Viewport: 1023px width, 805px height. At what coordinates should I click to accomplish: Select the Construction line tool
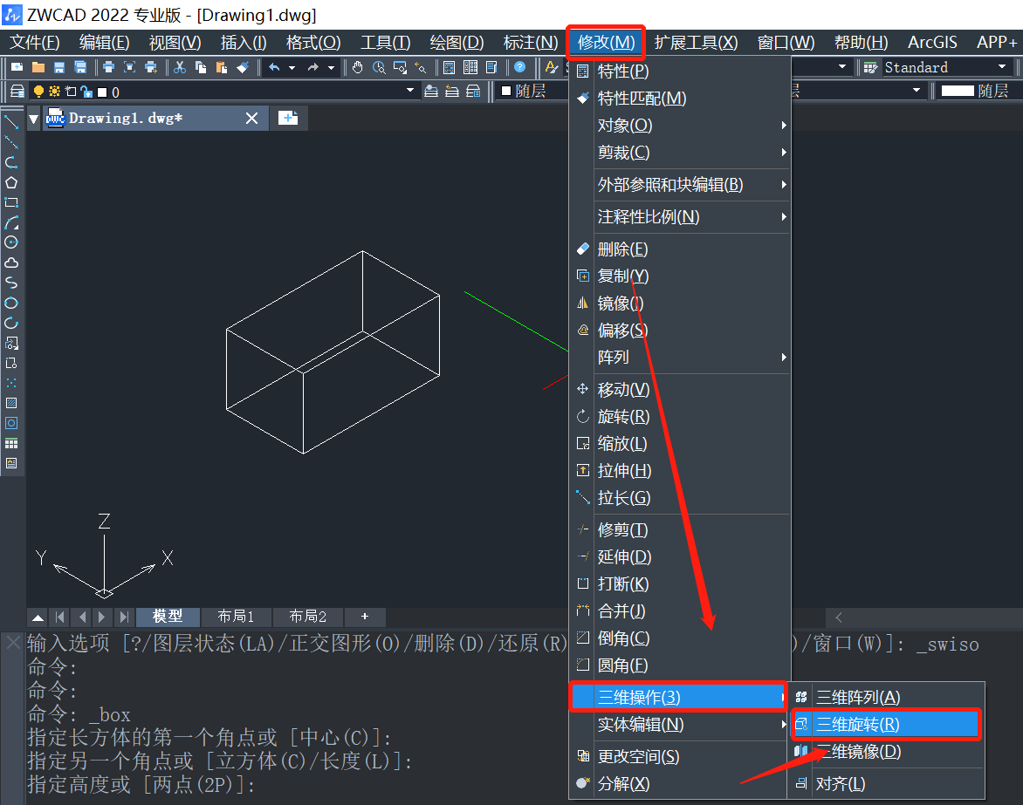(11, 142)
